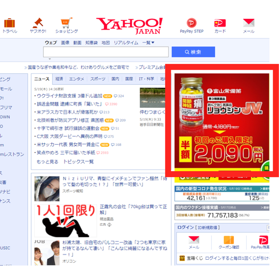Open the もっと見る news link
Image resolution: width=279 pixels, height=279 pixels.
[47, 162]
